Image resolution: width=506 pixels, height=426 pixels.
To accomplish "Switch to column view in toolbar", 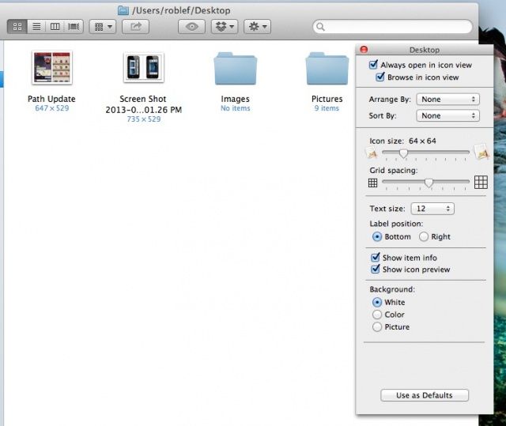I will pyautogui.click(x=55, y=27).
